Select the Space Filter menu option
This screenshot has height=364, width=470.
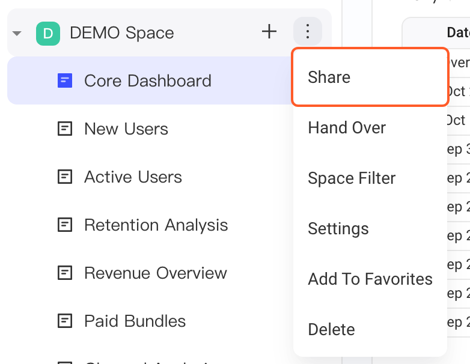click(x=370, y=178)
